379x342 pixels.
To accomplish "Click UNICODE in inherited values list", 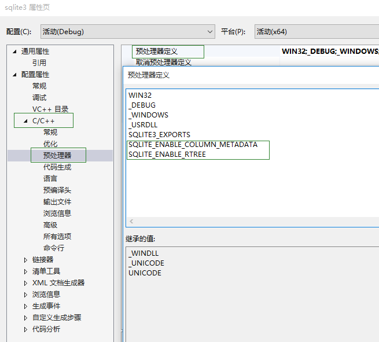I will tap(145, 273).
